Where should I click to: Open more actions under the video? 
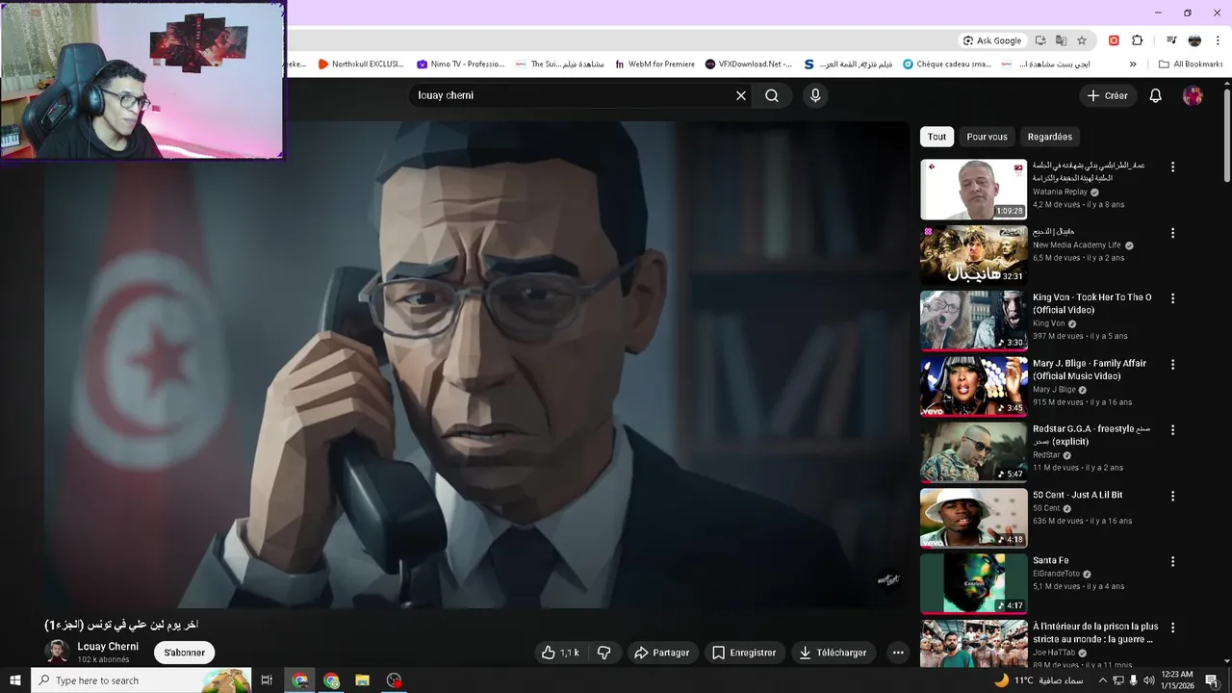pos(898,653)
